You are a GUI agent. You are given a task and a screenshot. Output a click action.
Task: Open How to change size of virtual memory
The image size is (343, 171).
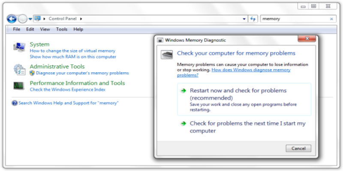pos(72,51)
